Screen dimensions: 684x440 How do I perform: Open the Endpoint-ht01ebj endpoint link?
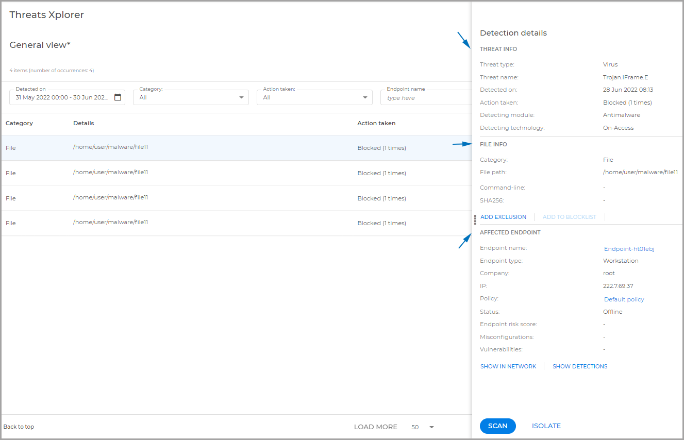coord(629,248)
